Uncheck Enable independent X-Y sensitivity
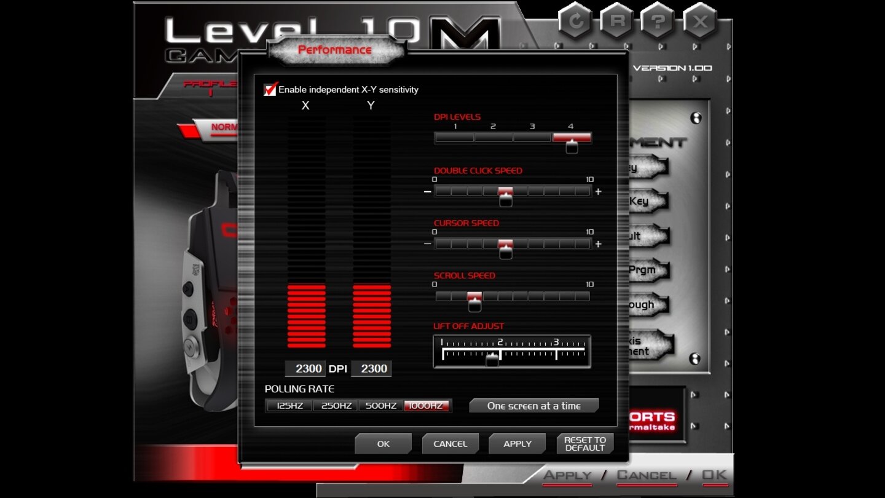 tap(270, 90)
